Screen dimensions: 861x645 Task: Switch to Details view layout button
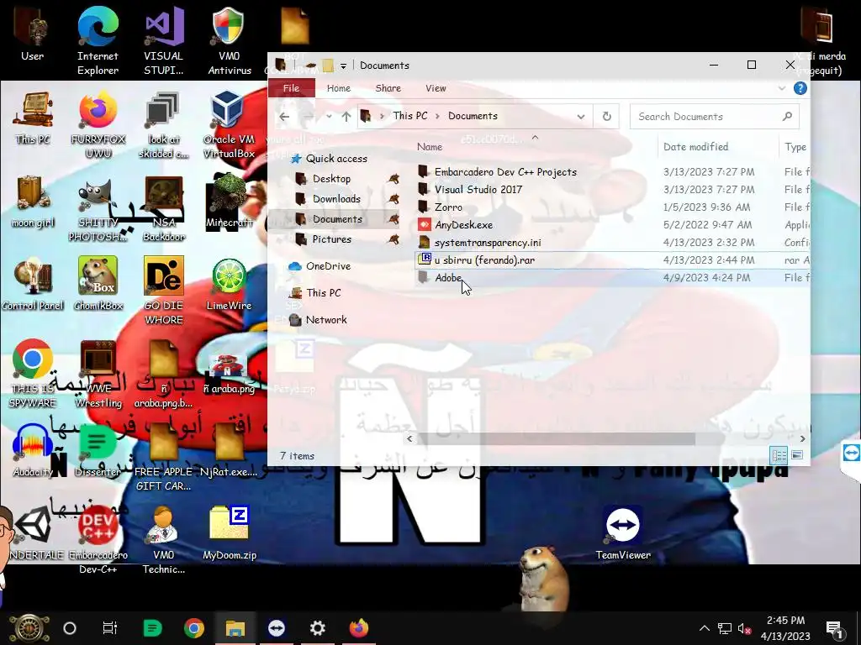tap(779, 455)
